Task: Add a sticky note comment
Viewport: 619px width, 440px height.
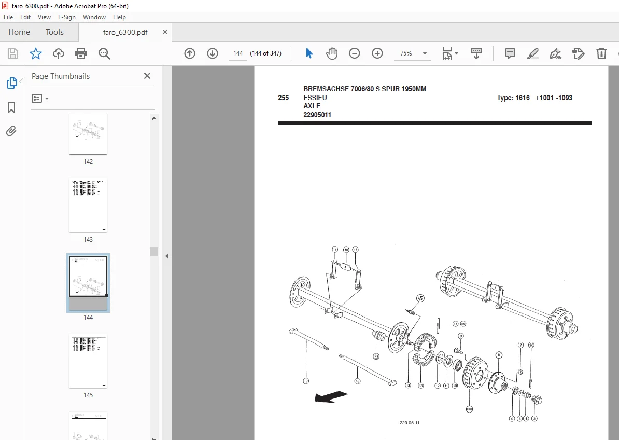Action: [x=510, y=53]
